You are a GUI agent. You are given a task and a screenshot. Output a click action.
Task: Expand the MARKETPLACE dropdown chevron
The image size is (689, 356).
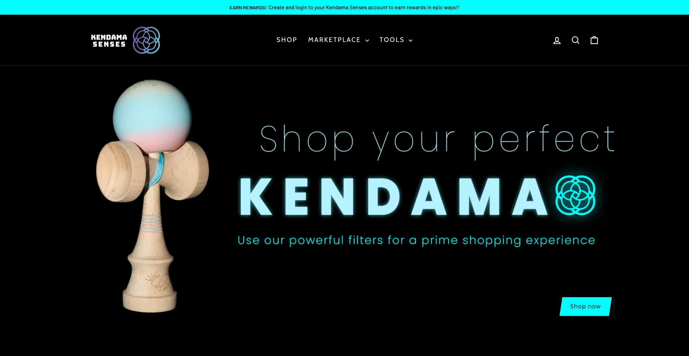[367, 41]
